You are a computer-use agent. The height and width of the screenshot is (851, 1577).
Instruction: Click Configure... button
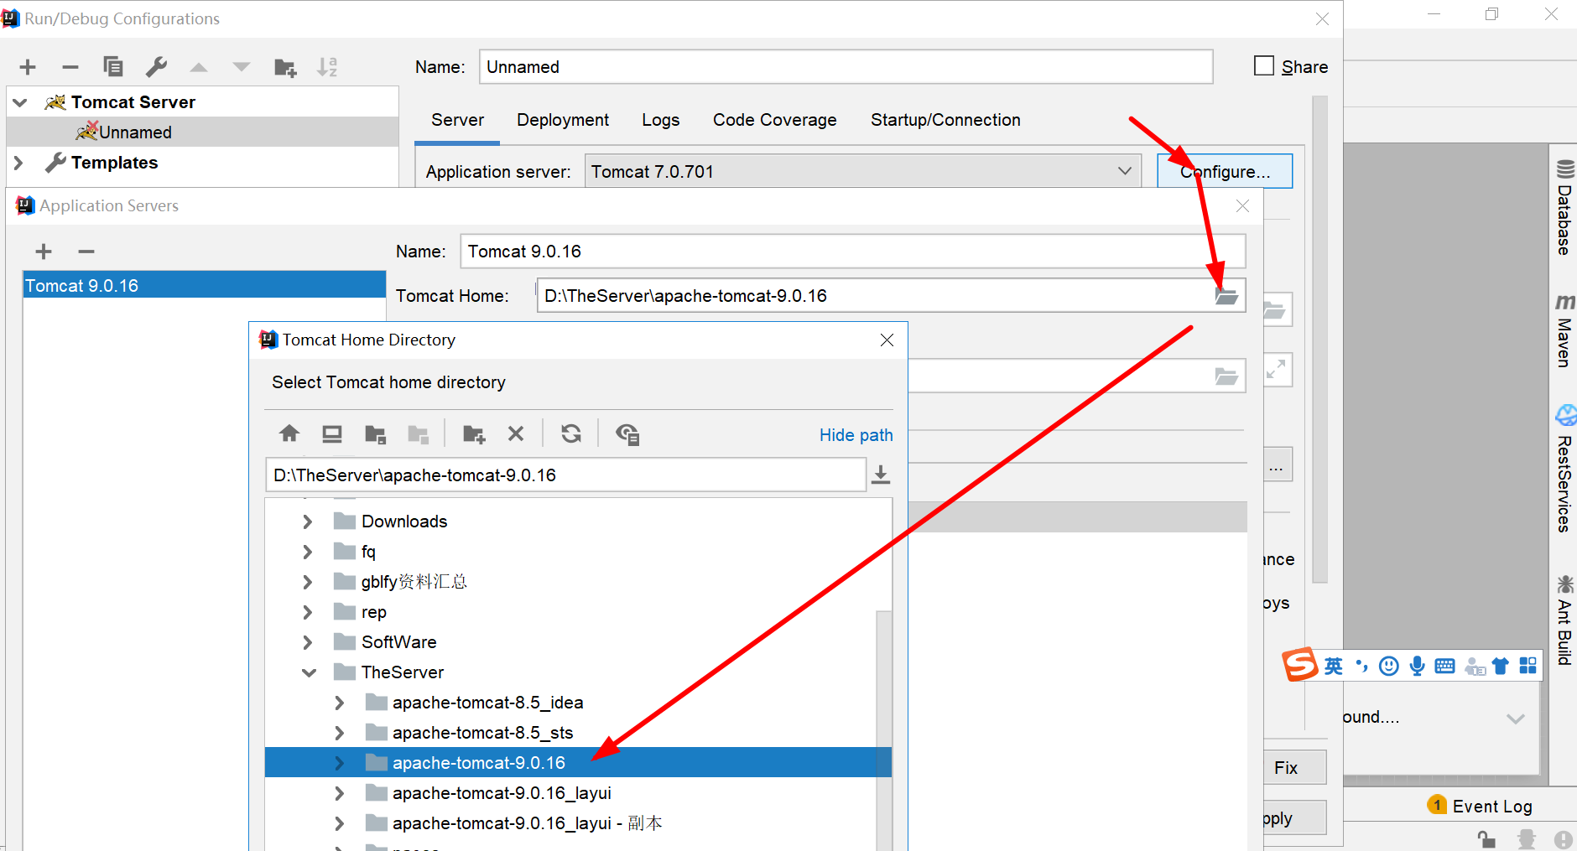[1225, 171]
